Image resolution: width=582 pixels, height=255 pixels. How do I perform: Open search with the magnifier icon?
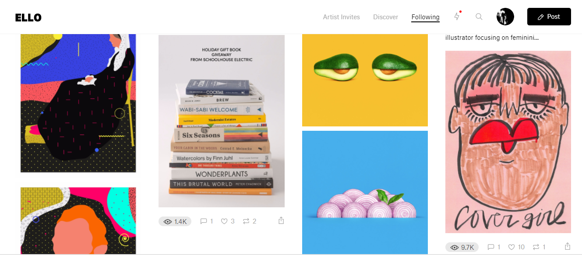pyautogui.click(x=479, y=17)
